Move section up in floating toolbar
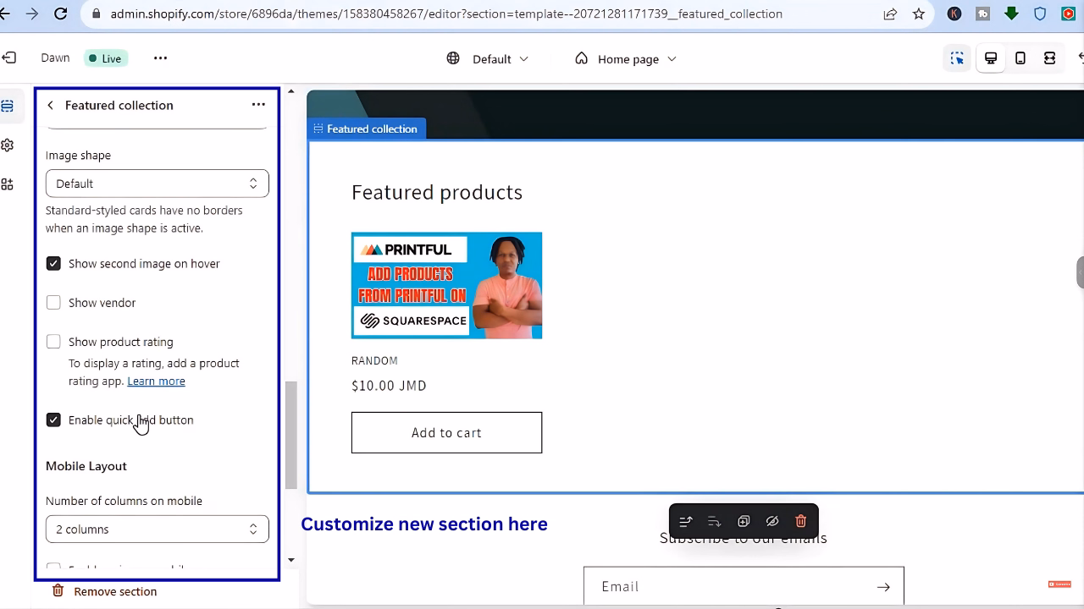Image resolution: width=1084 pixels, height=609 pixels. 686,521
